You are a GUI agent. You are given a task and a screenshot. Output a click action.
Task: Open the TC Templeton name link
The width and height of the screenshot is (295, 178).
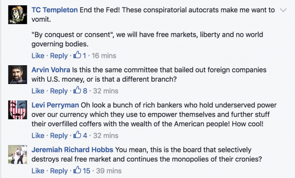[55, 10]
